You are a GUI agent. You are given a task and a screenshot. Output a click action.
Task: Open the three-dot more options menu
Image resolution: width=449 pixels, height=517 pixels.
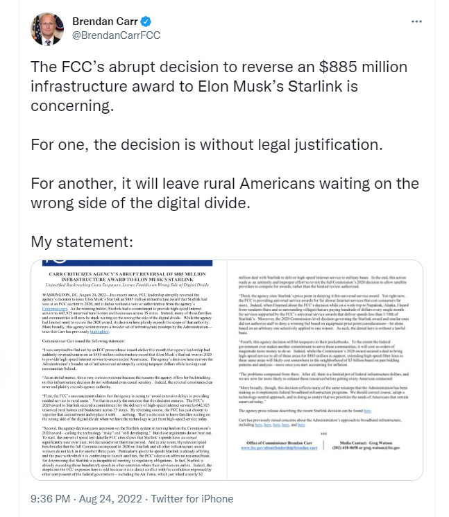click(416, 22)
